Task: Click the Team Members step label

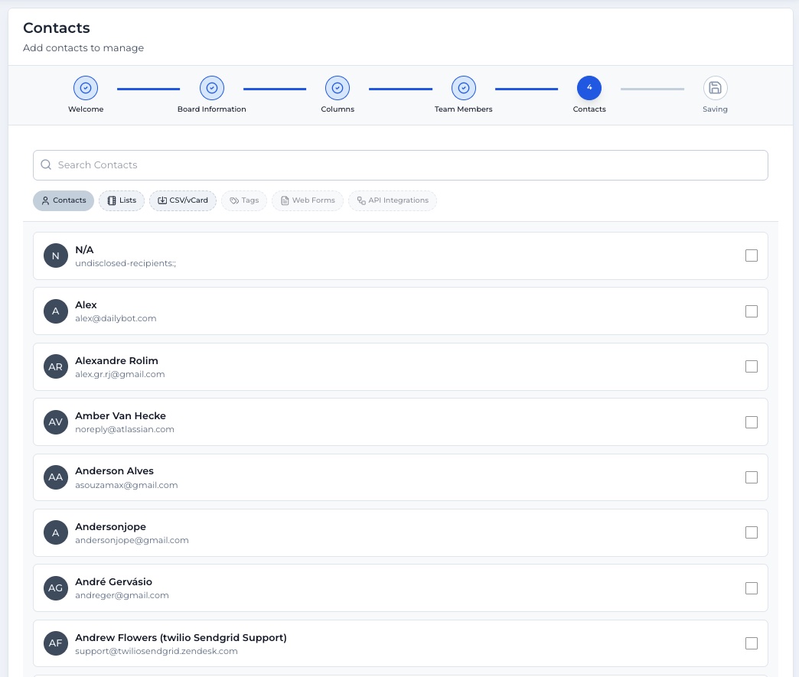Action: pos(464,109)
